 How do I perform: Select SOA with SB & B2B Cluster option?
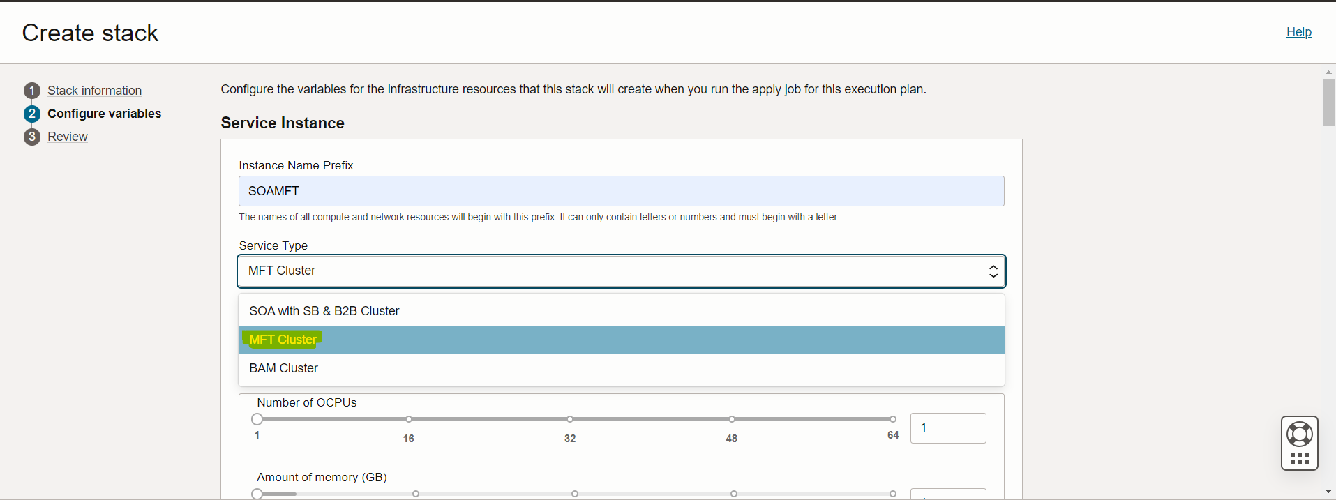tap(324, 311)
